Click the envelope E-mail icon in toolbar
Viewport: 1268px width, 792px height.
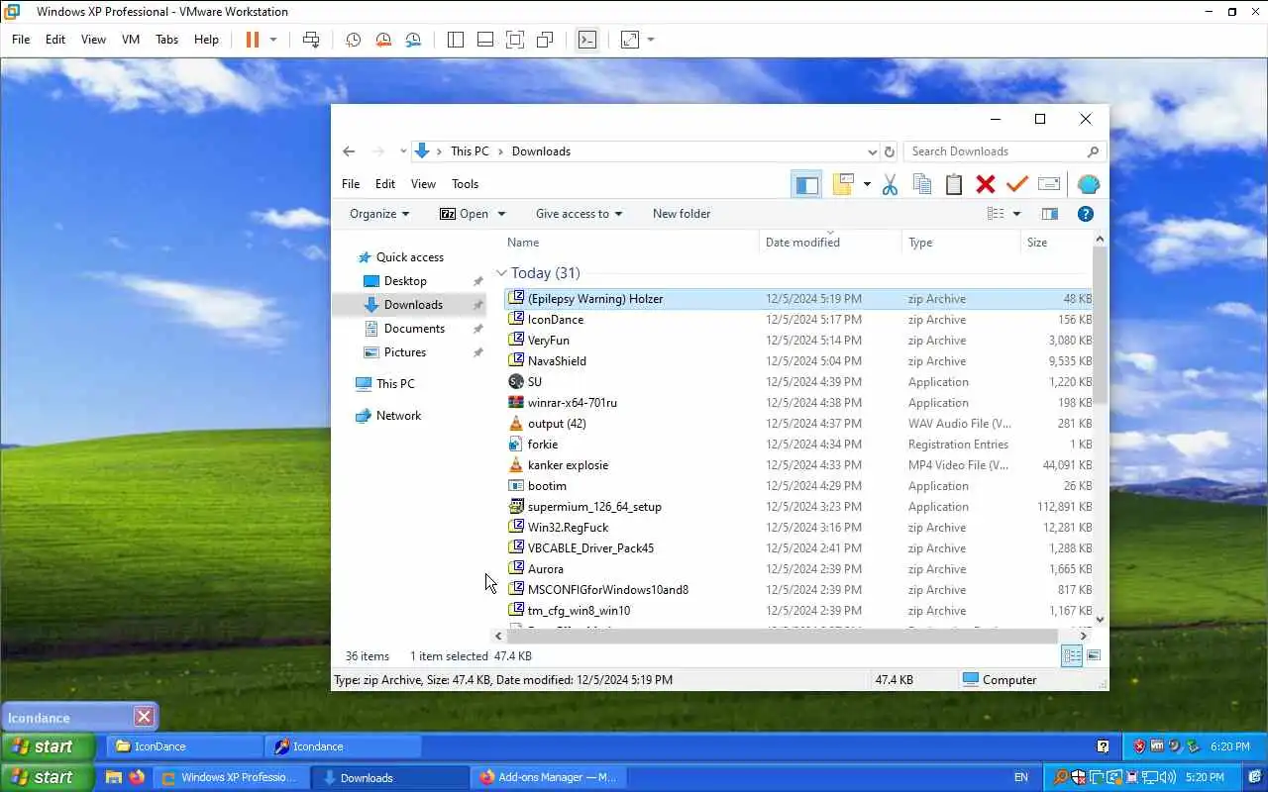1049,184
